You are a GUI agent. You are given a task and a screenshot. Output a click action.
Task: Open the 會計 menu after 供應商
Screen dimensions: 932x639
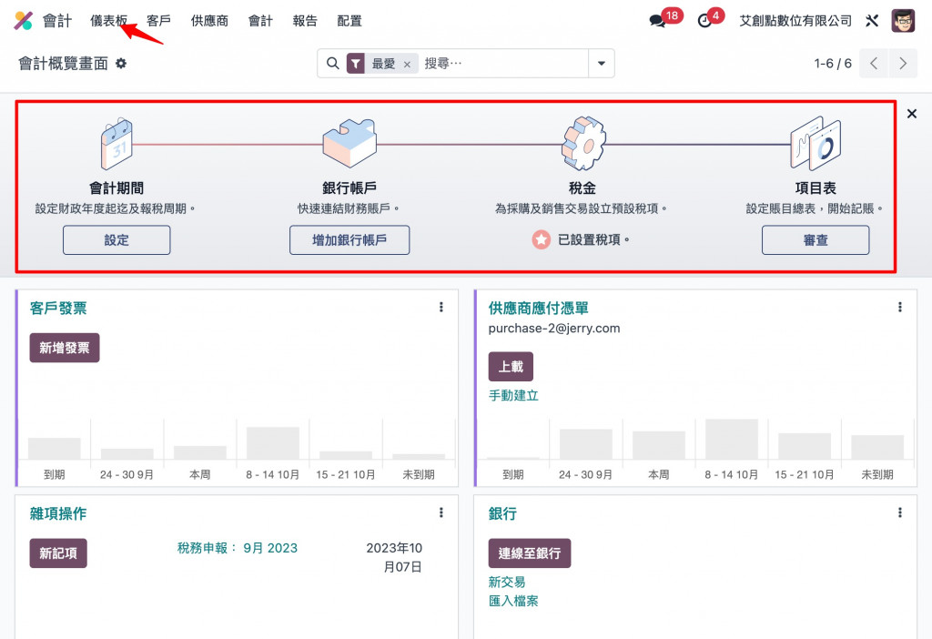pos(260,21)
